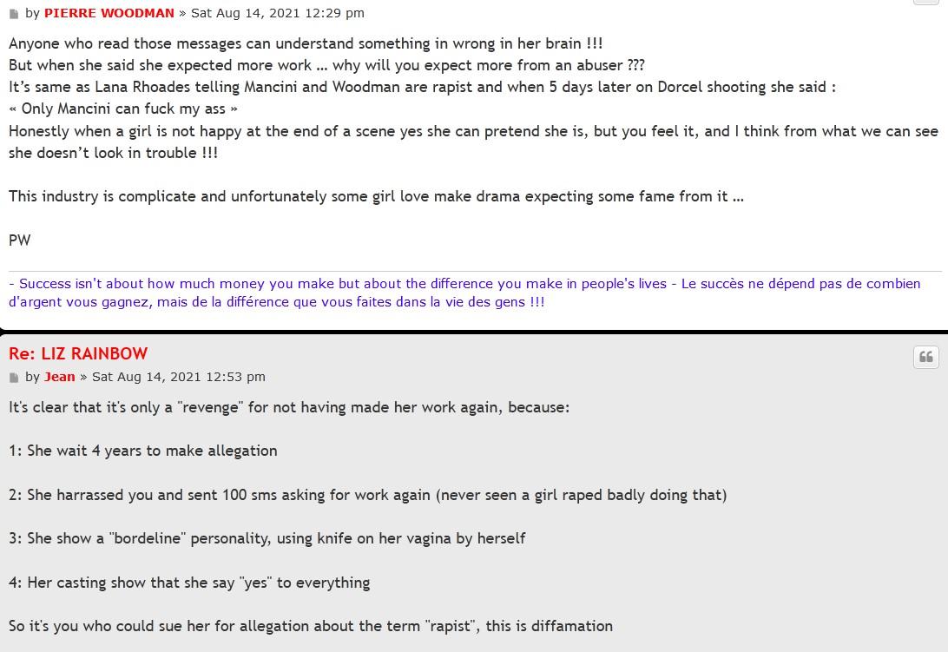The width and height of the screenshot is (948, 652).
Task: Click Jean's point "4: Her casting show"
Action: 189,583
